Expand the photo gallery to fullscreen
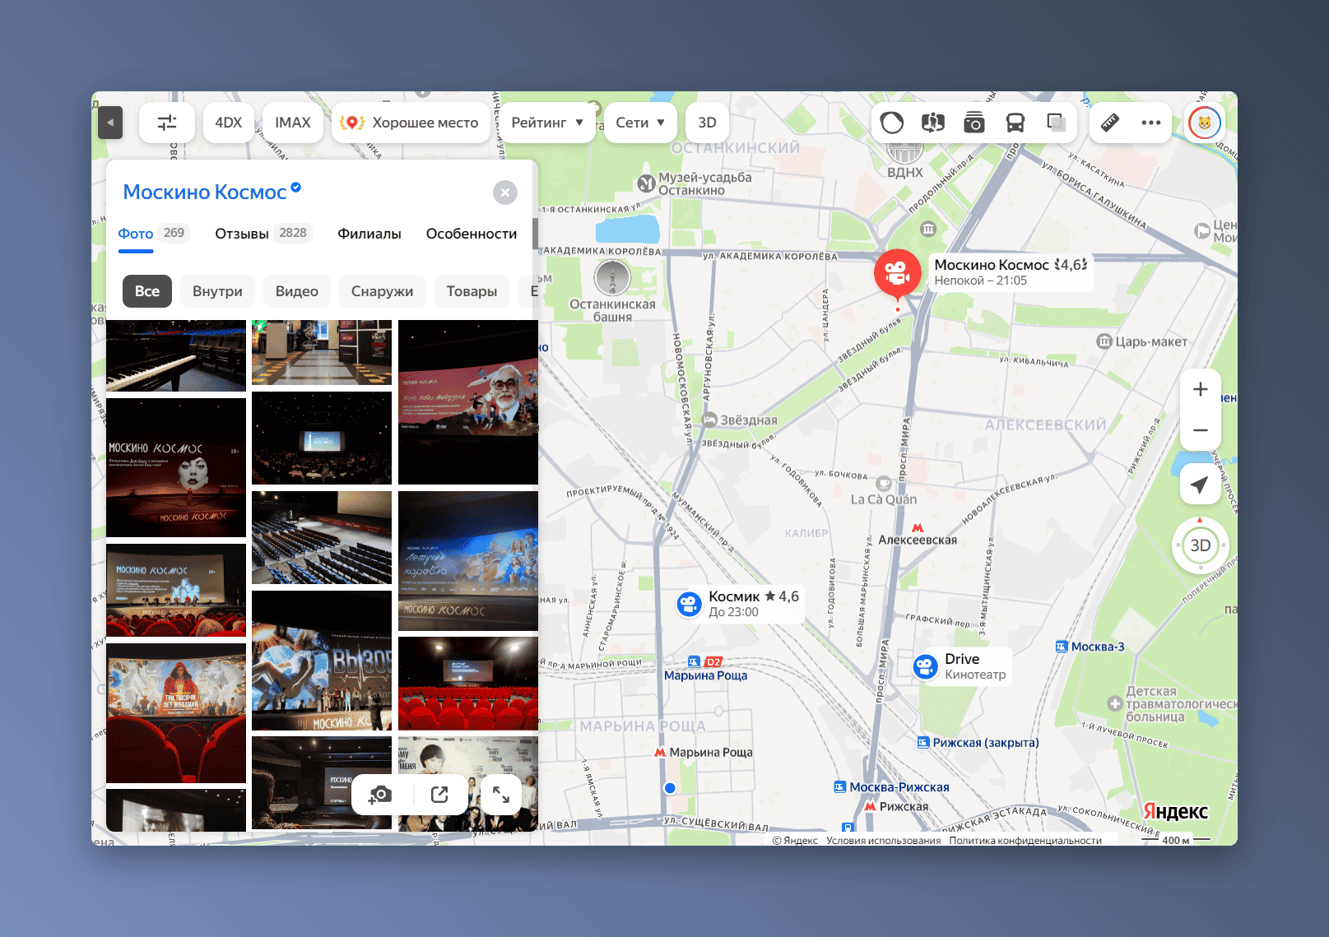Viewport: 1329px width, 937px height. click(x=501, y=795)
